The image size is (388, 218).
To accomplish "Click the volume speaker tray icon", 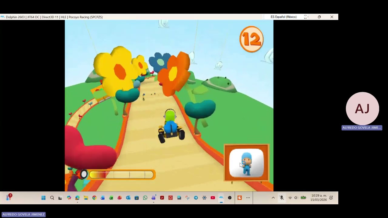I will coord(296,198).
